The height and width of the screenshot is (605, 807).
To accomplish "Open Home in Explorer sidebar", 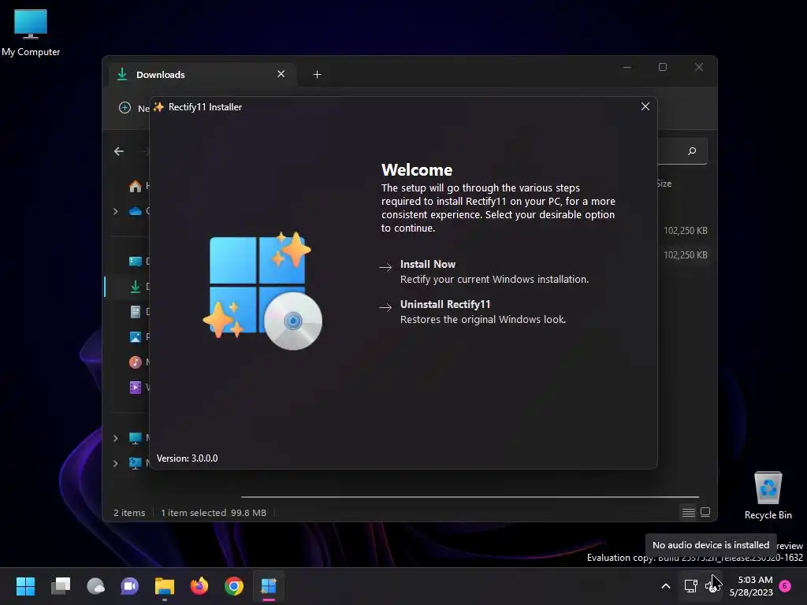I will pos(135,186).
